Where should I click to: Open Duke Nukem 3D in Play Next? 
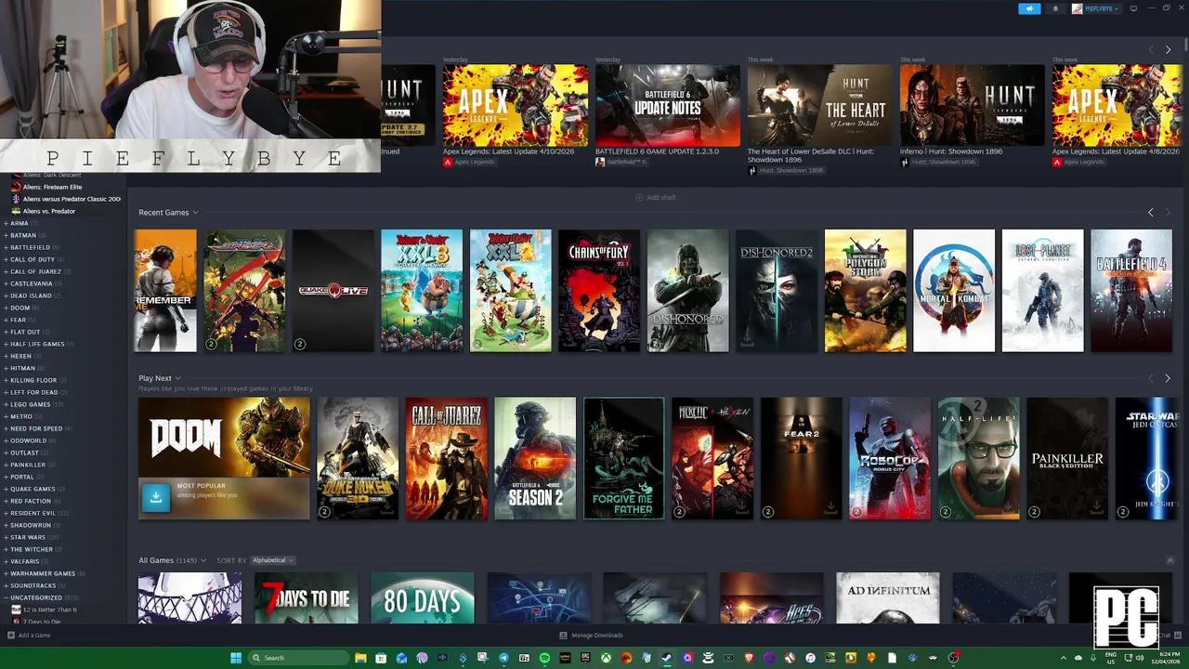pyautogui.click(x=358, y=458)
